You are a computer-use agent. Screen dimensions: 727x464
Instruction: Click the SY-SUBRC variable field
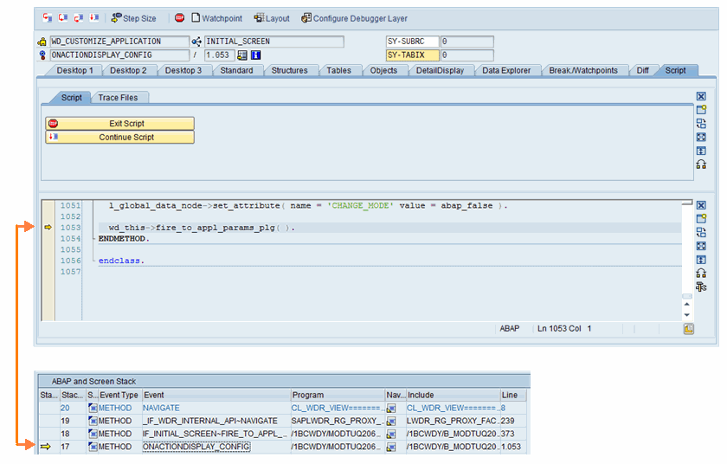412,42
